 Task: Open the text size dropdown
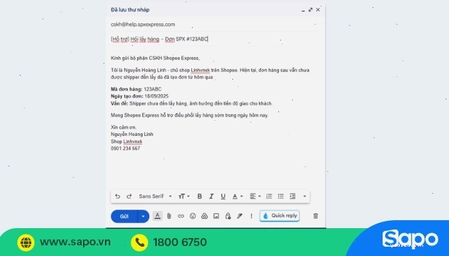pos(184,196)
